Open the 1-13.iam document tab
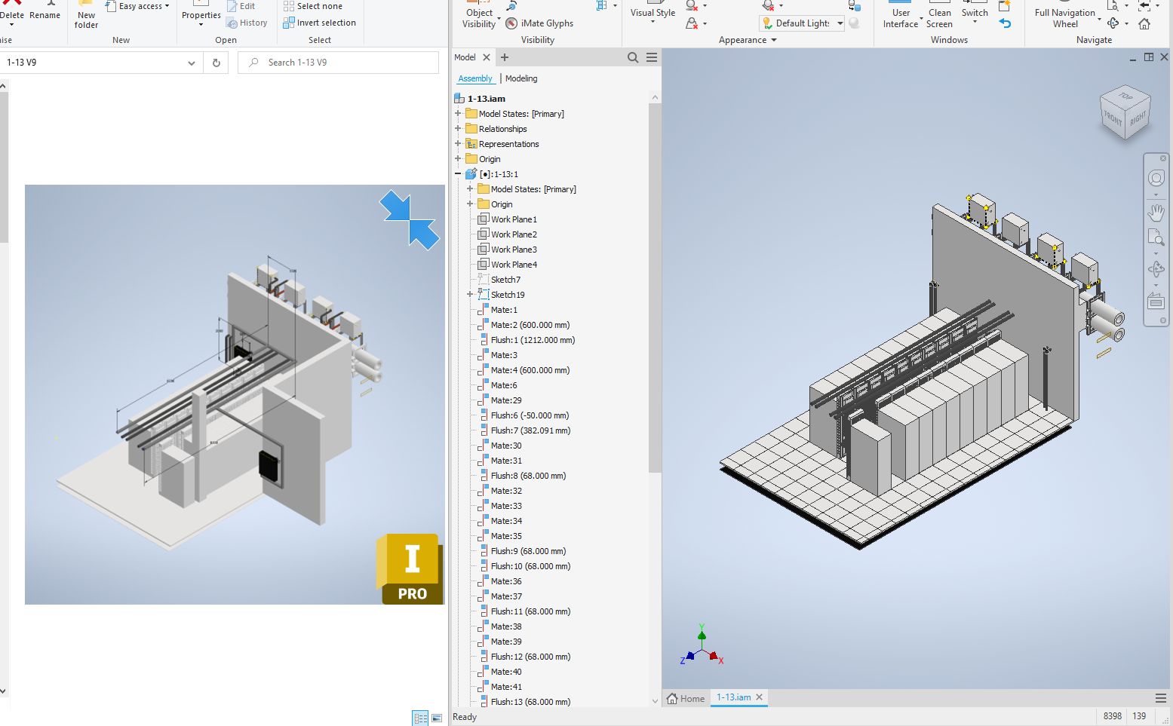 [733, 697]
